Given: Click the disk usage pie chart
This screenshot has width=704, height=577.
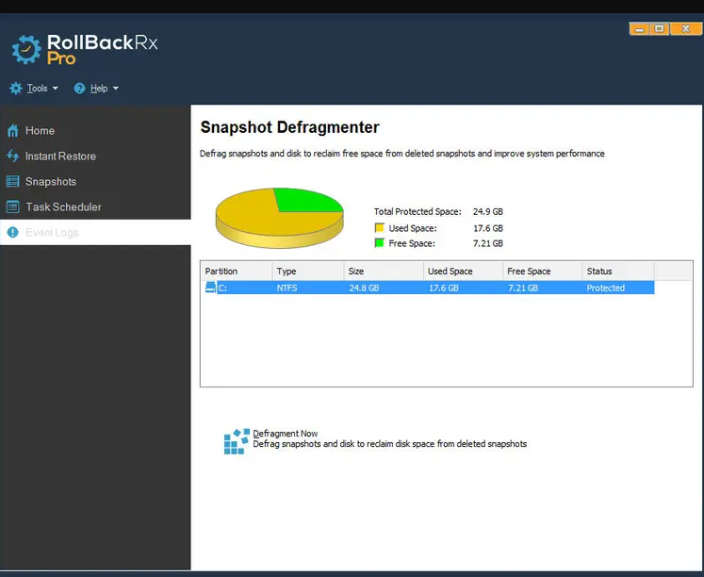Looking at the screenshot, I should point(279,218).
